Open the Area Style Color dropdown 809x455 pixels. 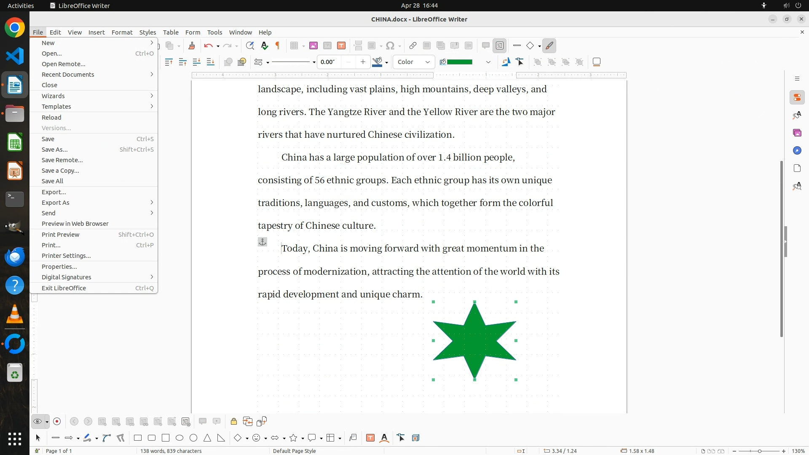coord(414,62)
